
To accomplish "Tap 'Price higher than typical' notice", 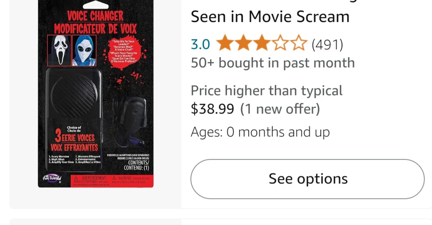I will 267,90.
